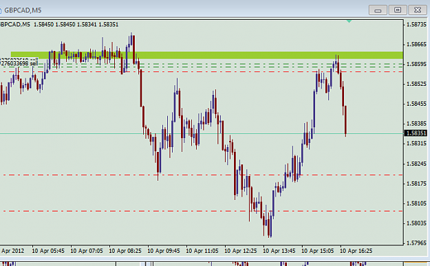
Task: Click price label 1.58315 on scale
Action: click(x=416, y=143)
